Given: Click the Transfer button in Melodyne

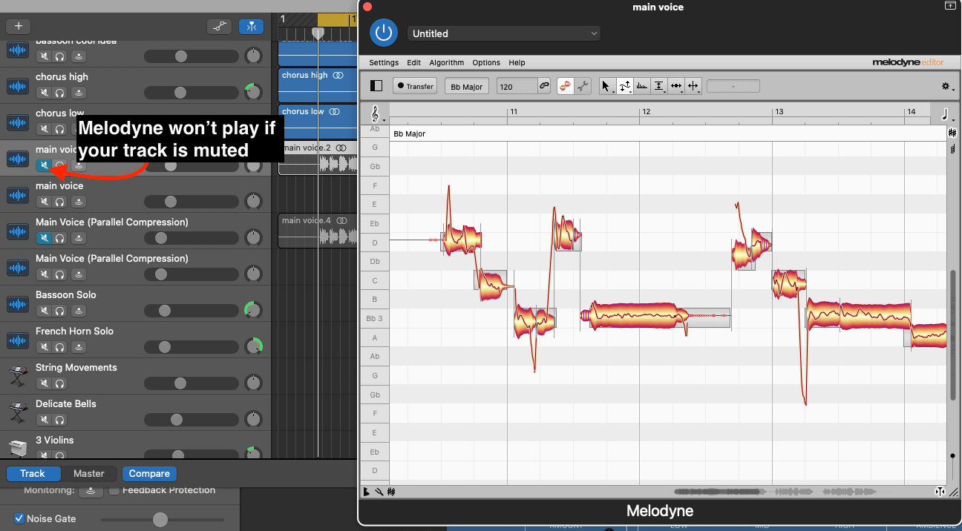Looking at the screenshot, I should [414, 86].
